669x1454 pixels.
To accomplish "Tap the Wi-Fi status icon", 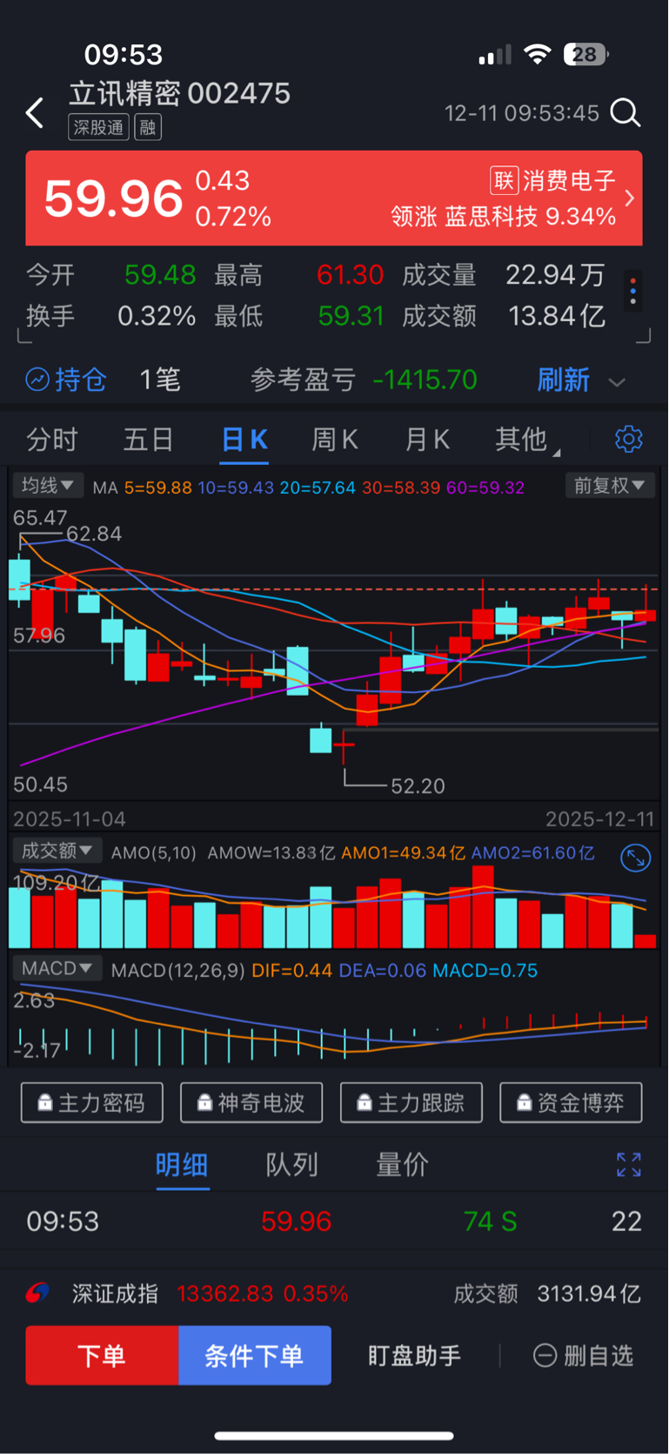I will [x=538, y=55].
